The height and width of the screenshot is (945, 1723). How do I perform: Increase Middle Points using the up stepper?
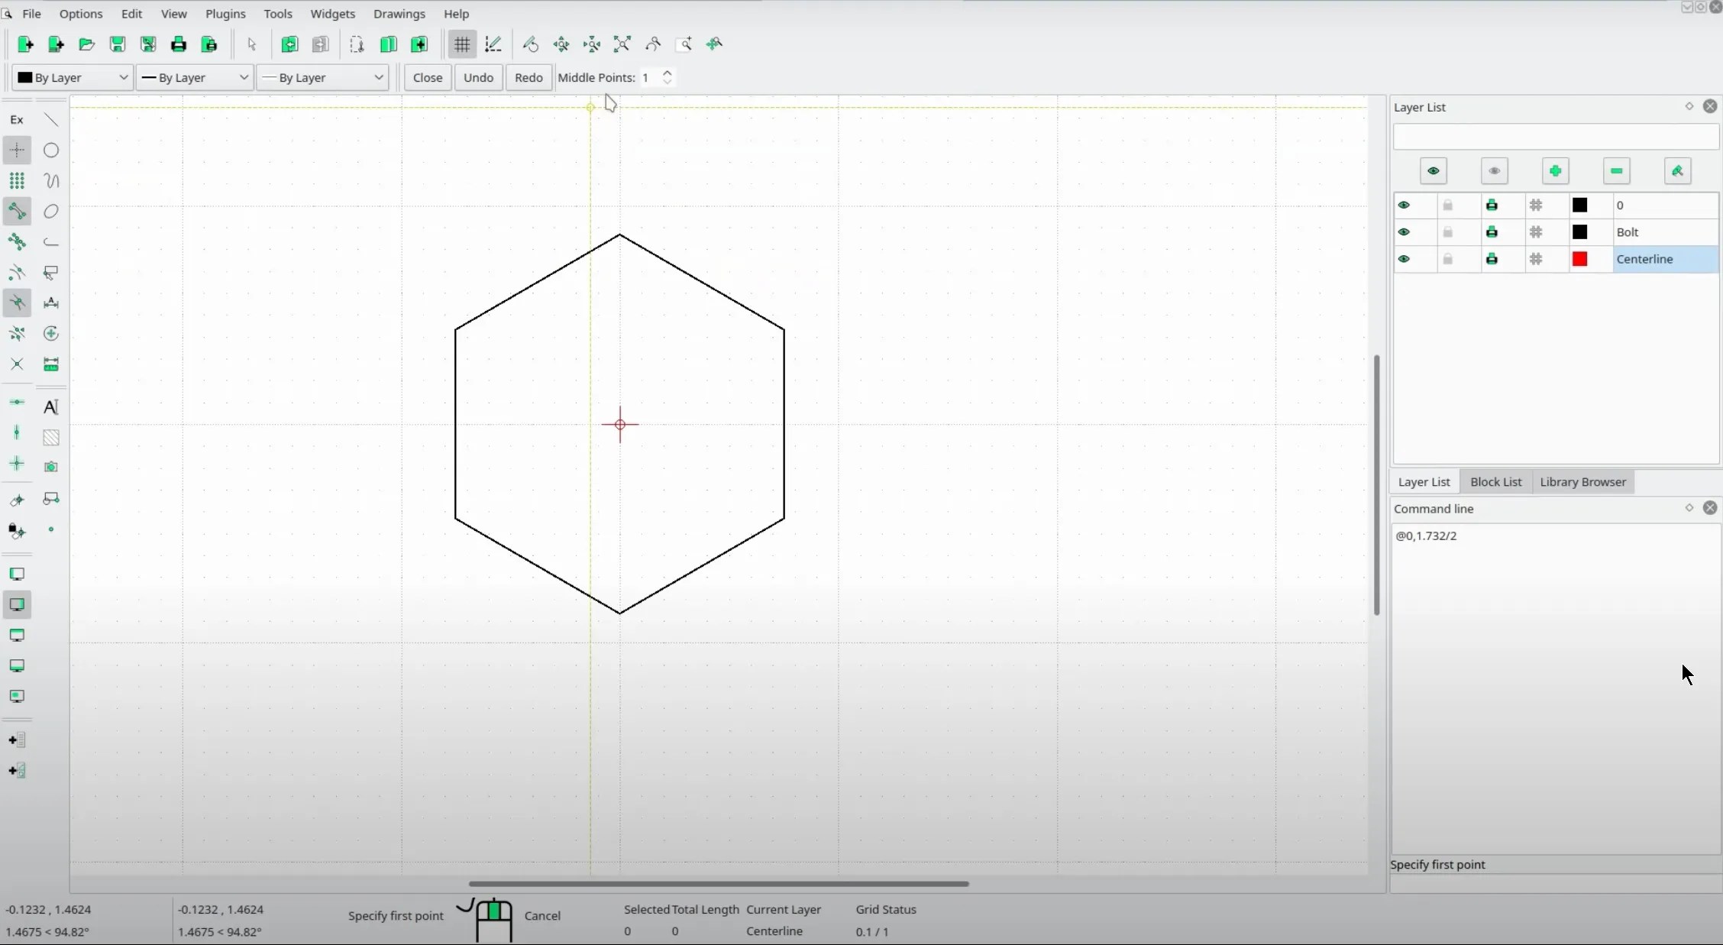[x=668, y=73]
